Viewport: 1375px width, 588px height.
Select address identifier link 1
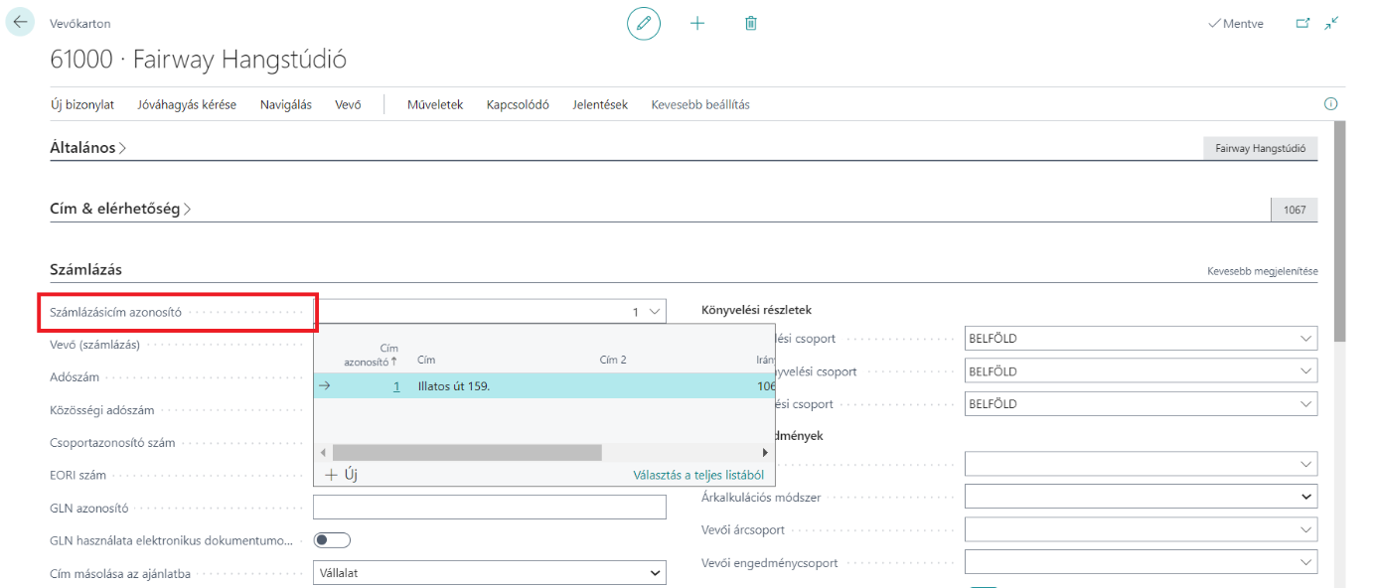click(396, 386)
